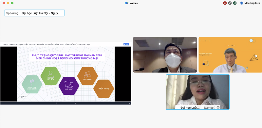Image resolution: width=262 pixels, height=128 pixels.
Task: Click the Đại học Luật name label
Action: point(190,108)
